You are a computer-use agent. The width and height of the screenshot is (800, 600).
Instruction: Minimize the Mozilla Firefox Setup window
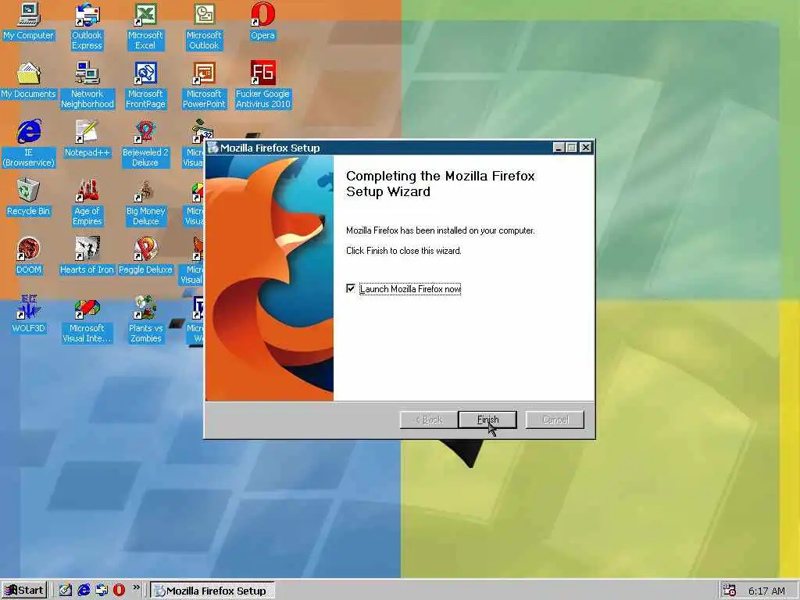(x=558, y=148)
